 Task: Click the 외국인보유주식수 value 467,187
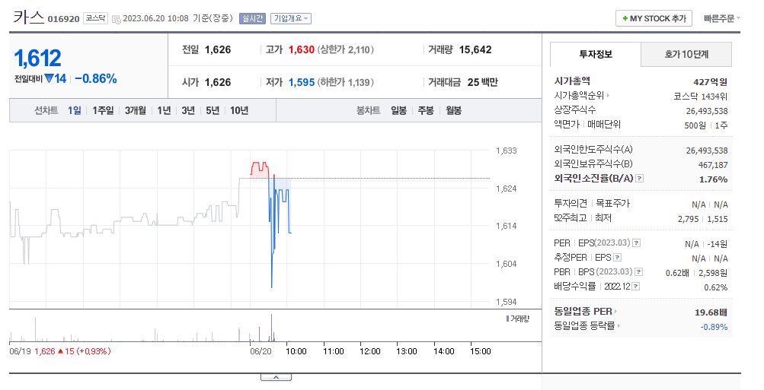713,165
